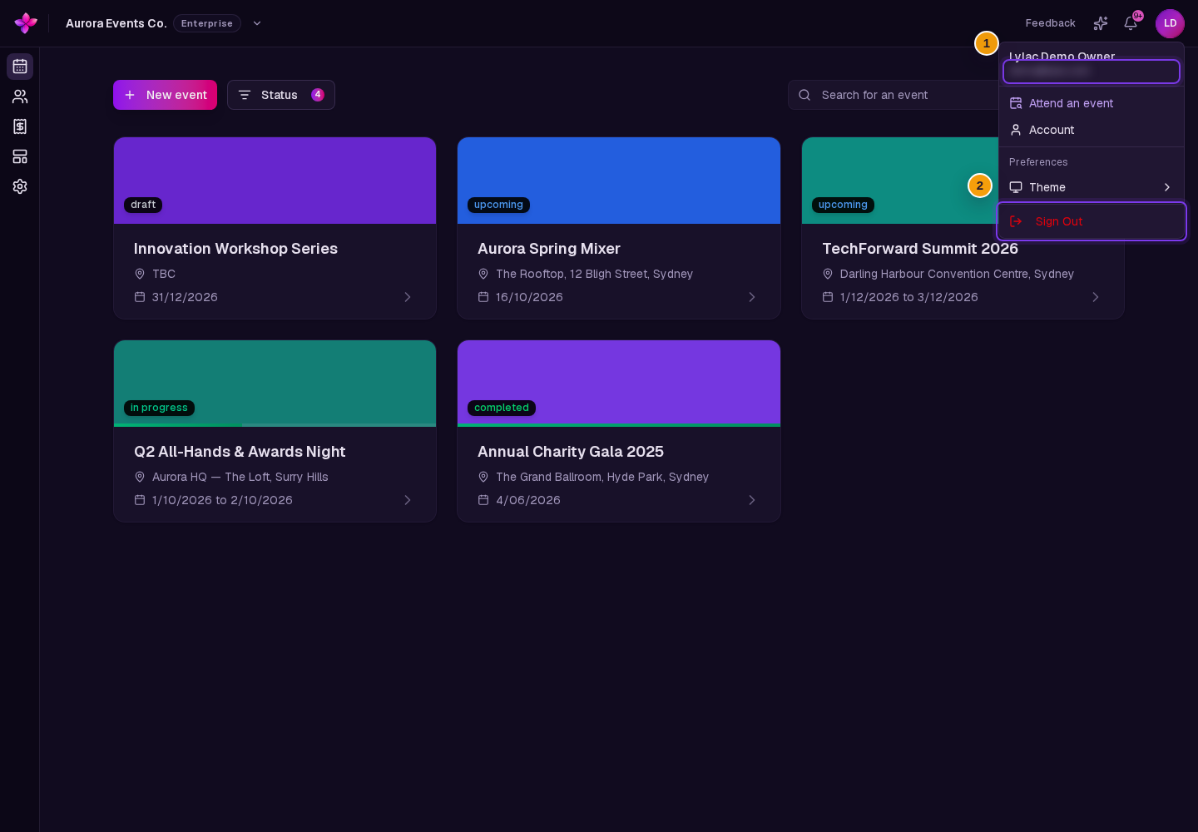Click the draft status badge

[x=143, y=205]
